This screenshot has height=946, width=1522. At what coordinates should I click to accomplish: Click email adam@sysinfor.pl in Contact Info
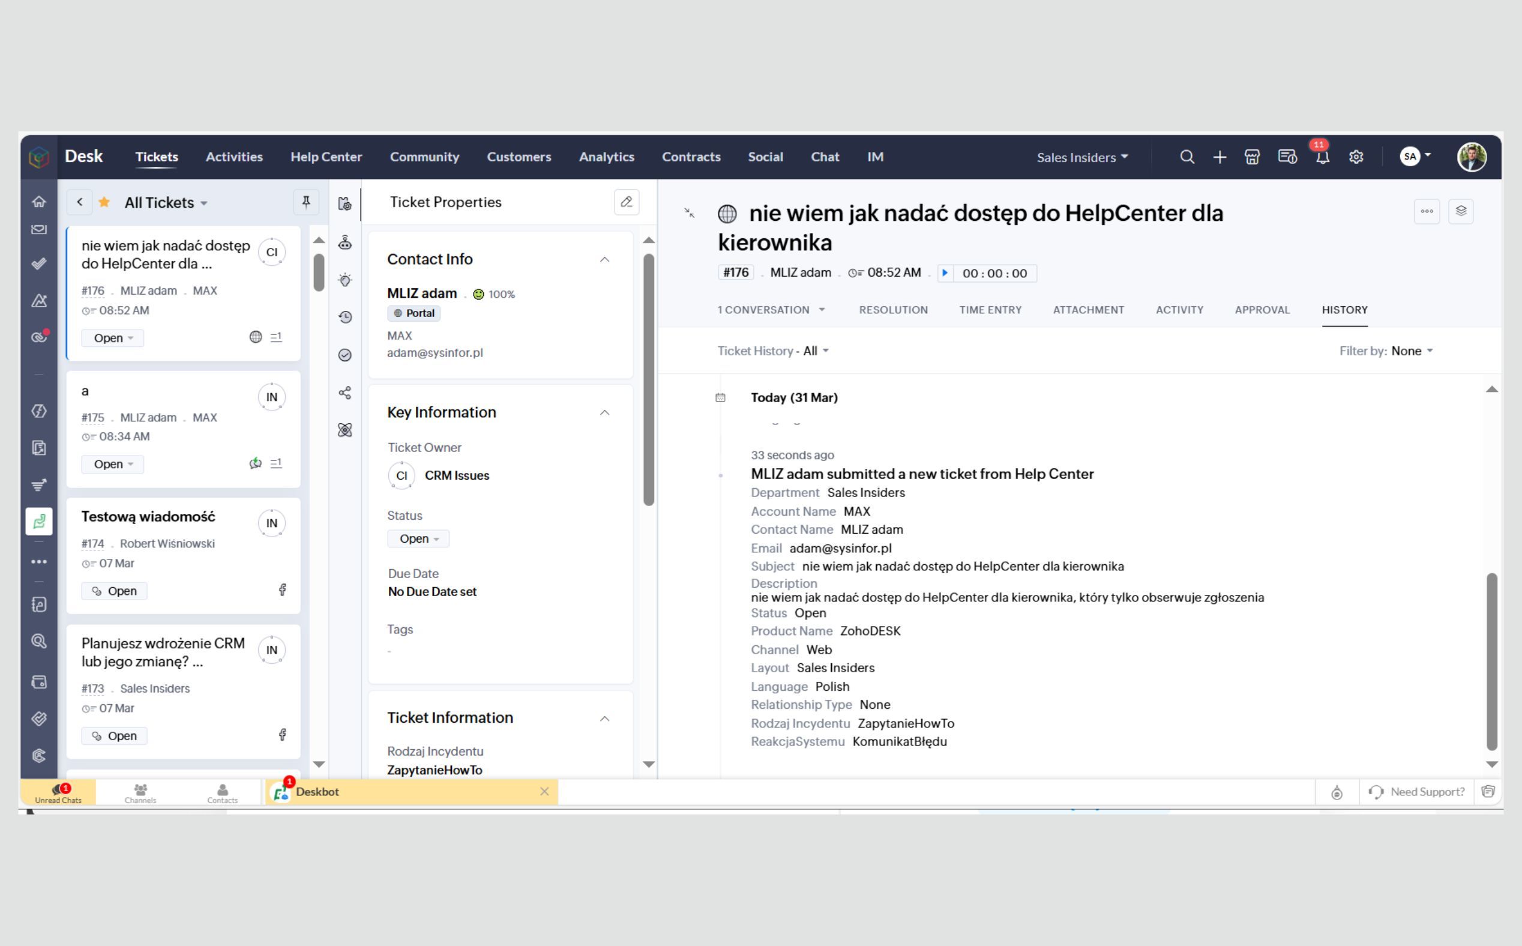pos(435,353)
